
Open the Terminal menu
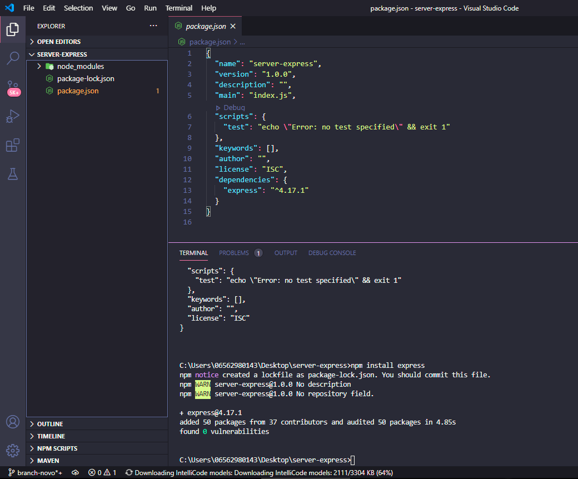point(179,8)
